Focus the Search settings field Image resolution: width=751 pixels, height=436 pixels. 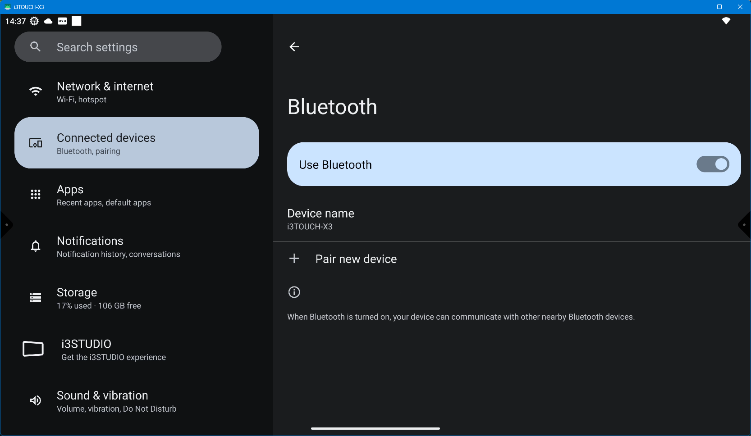pos(118,47)
